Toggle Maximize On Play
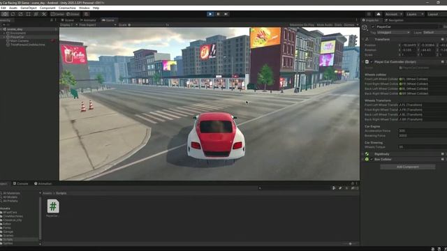Viewport: 447px width, 251px height. tap(302, 25)
